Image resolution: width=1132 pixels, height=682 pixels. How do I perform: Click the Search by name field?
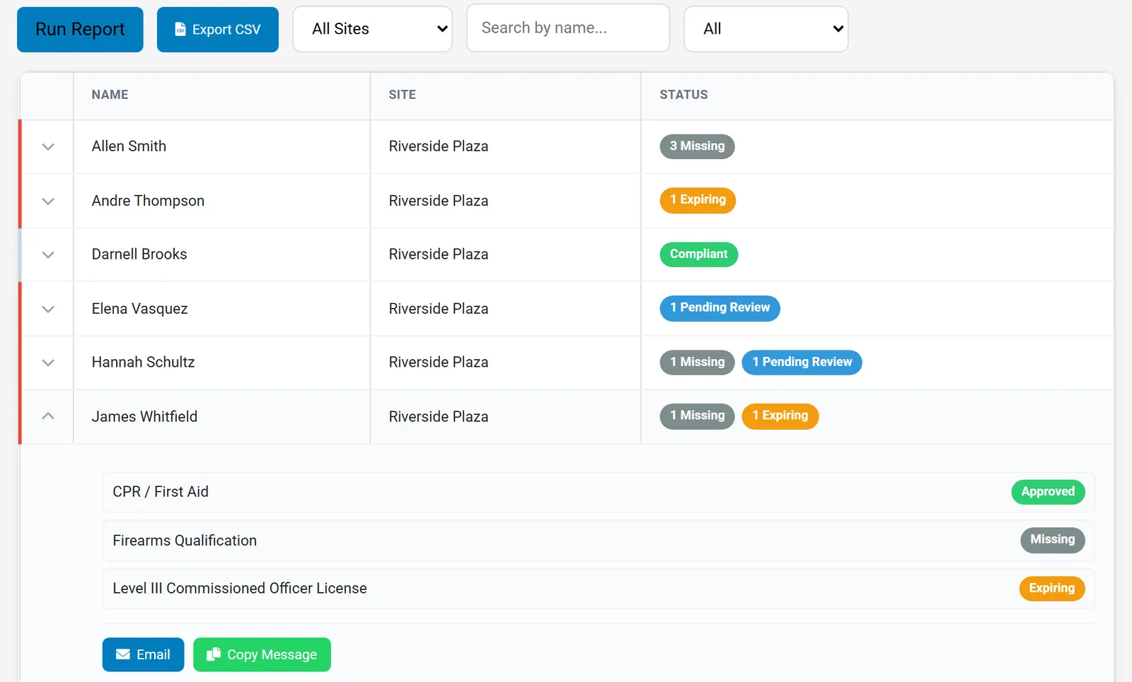pos(568,28)
